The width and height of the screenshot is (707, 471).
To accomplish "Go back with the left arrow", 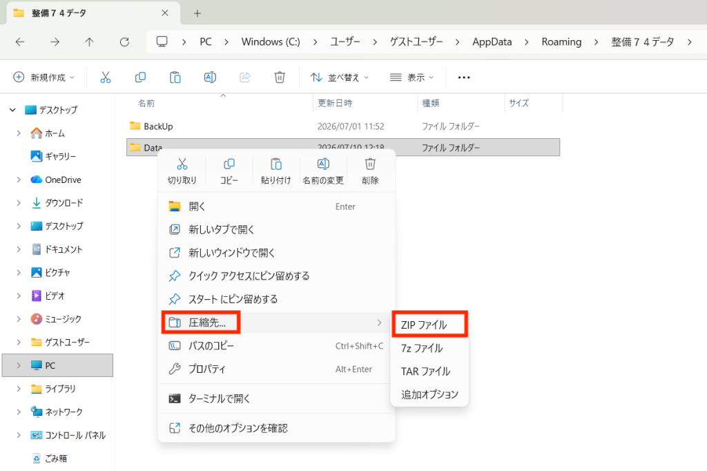I will (x=20, y=42).
